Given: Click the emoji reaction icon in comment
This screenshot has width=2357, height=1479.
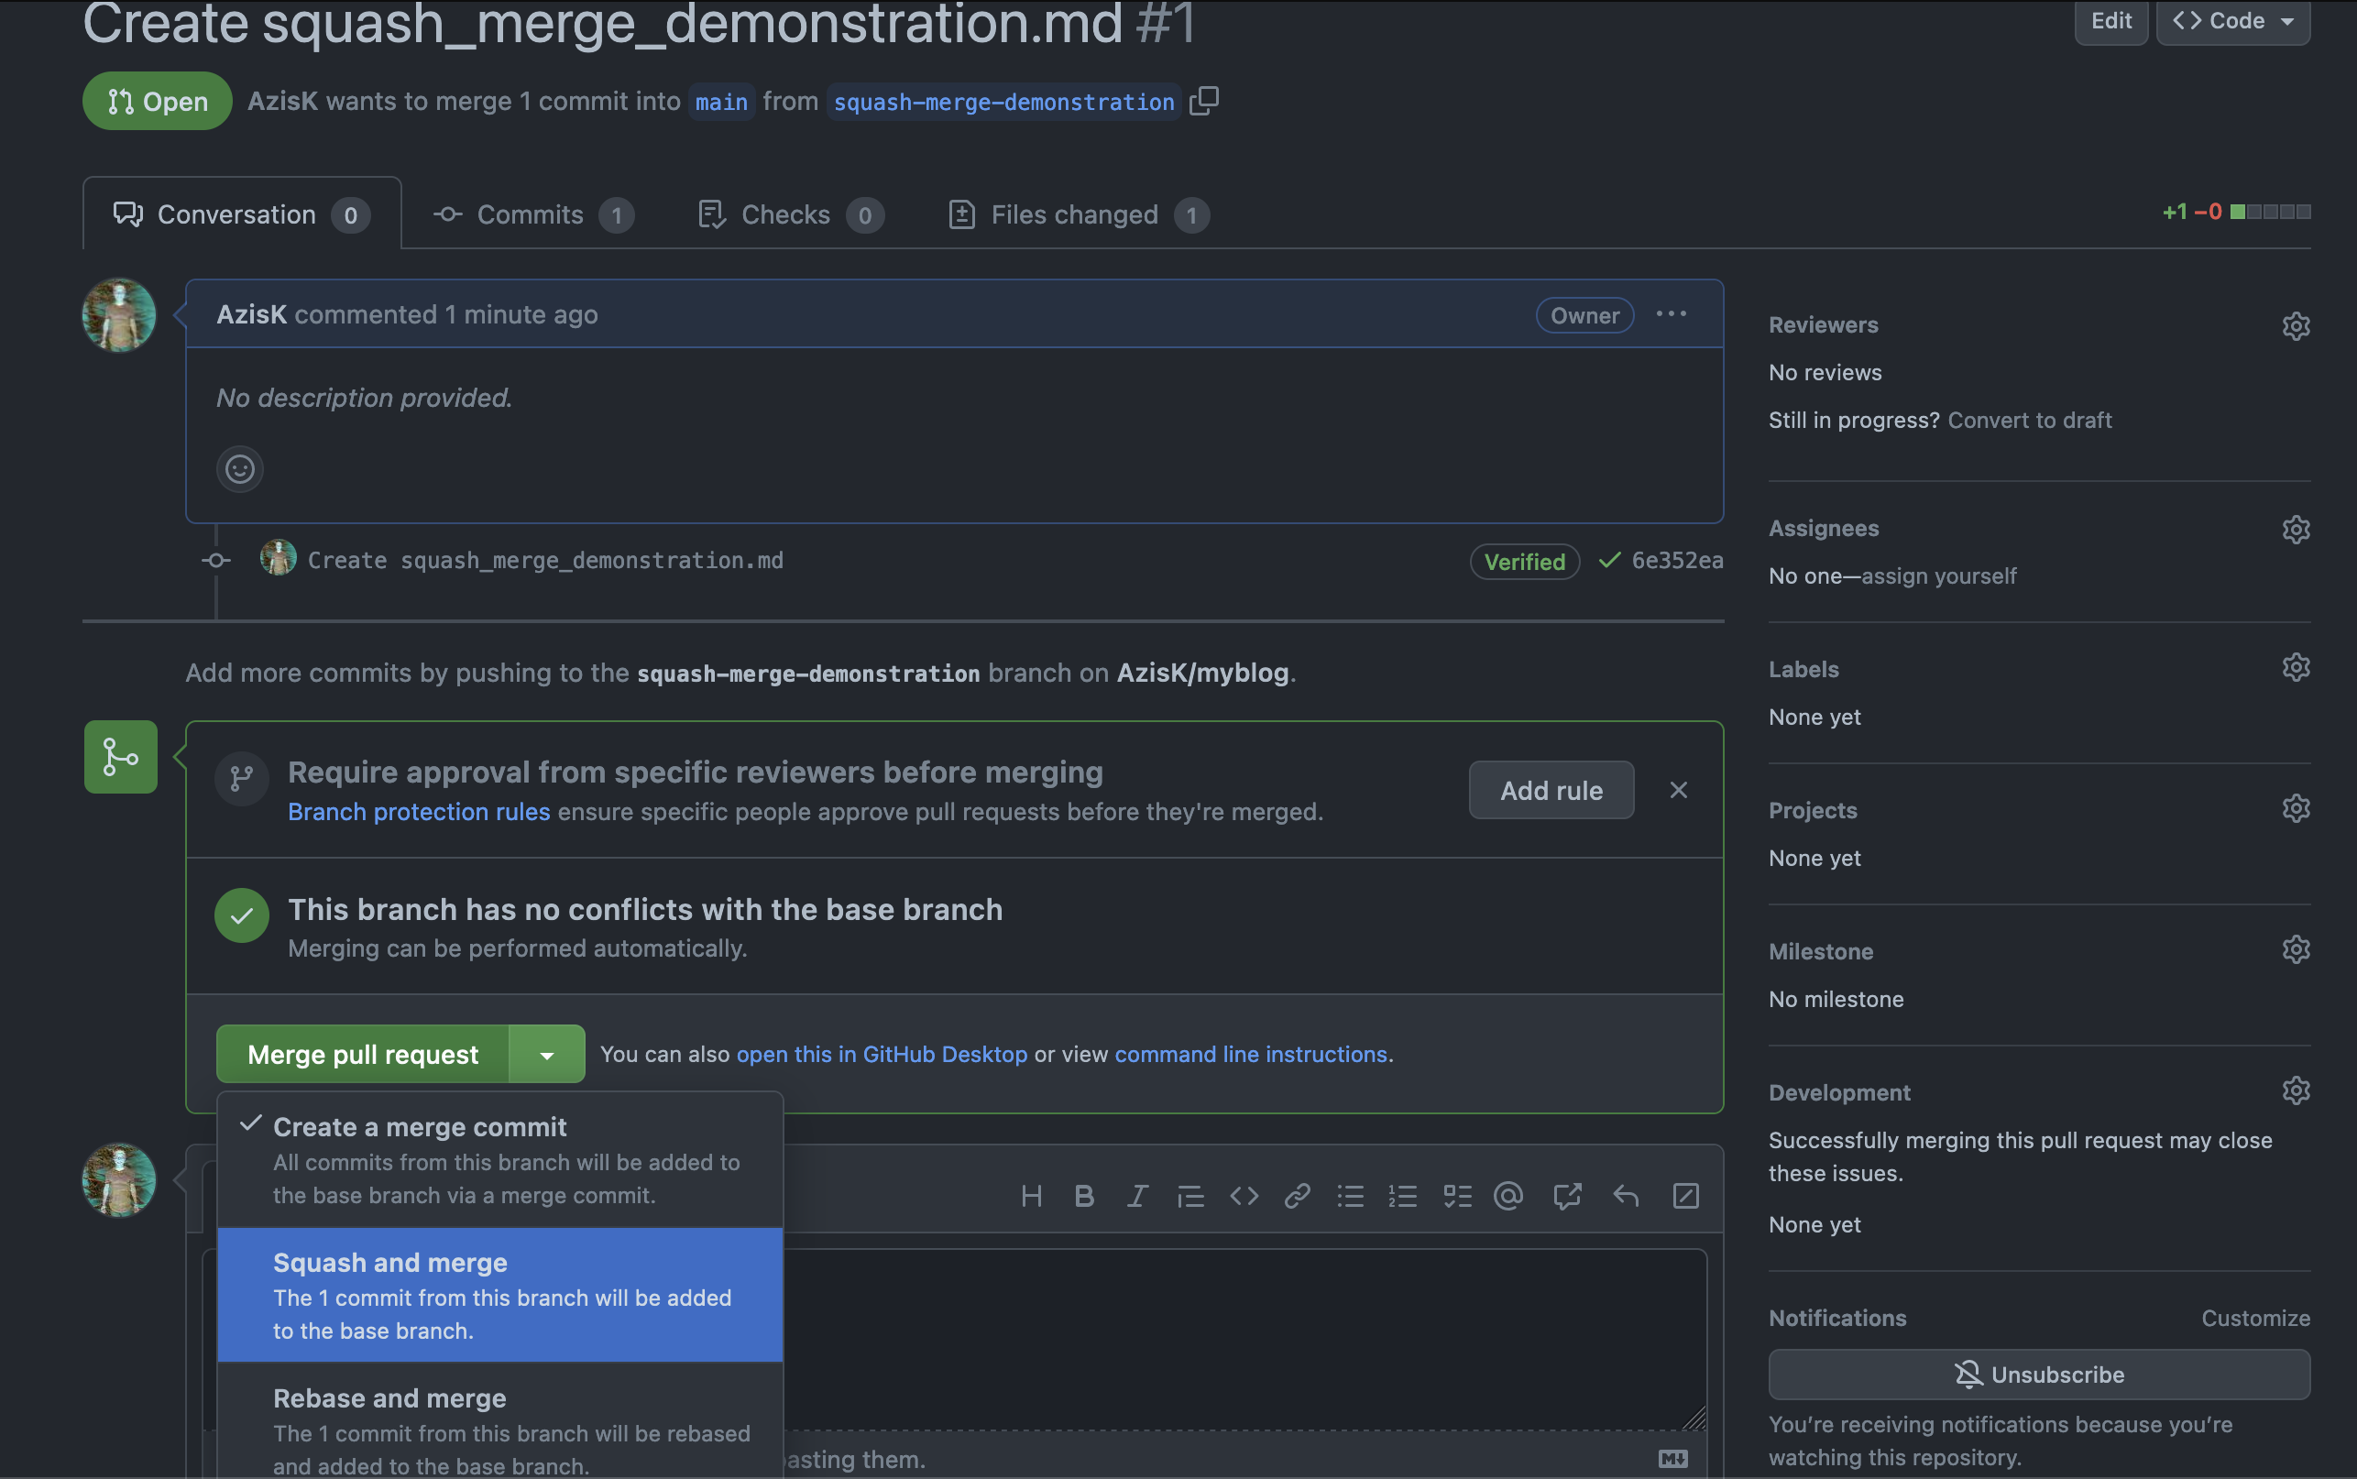Looking at the screenshot, I should 240,468.
